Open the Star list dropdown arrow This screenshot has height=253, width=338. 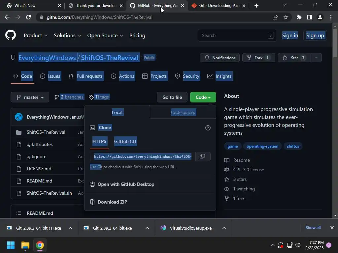[x=316, y=58]
